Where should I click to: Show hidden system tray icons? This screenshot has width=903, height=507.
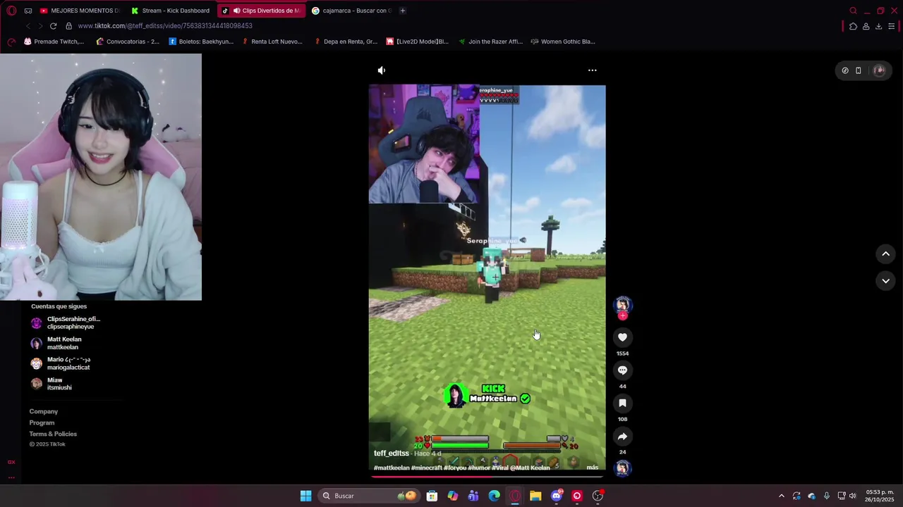point(781,496)
